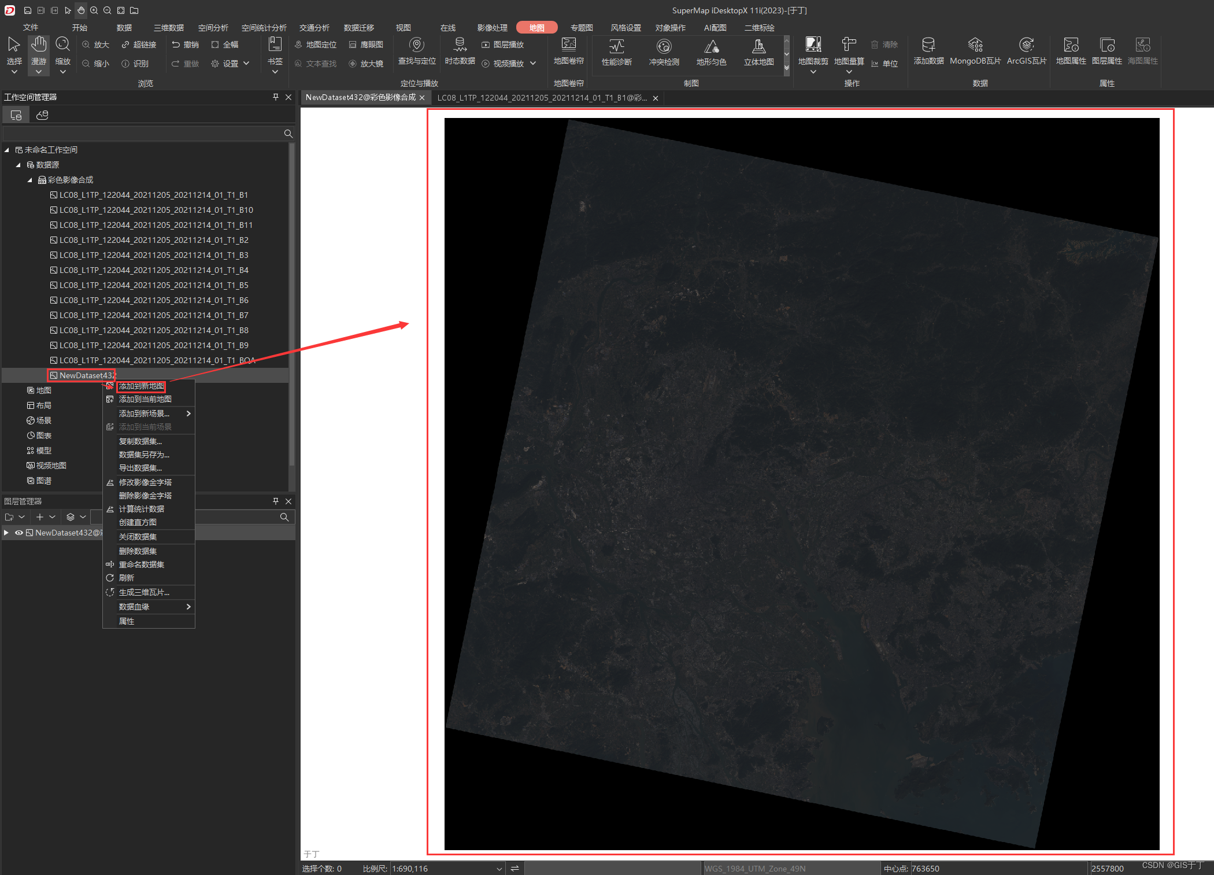Image resolution: width=1214 pixels, height=875 pixels.
Task: Pin the Layer Manager panel
Action: point(276,501)
